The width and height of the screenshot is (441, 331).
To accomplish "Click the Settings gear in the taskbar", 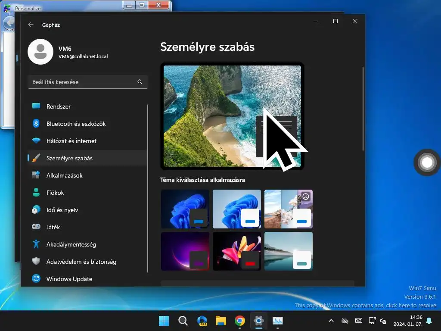I will (x=259, y=321).
